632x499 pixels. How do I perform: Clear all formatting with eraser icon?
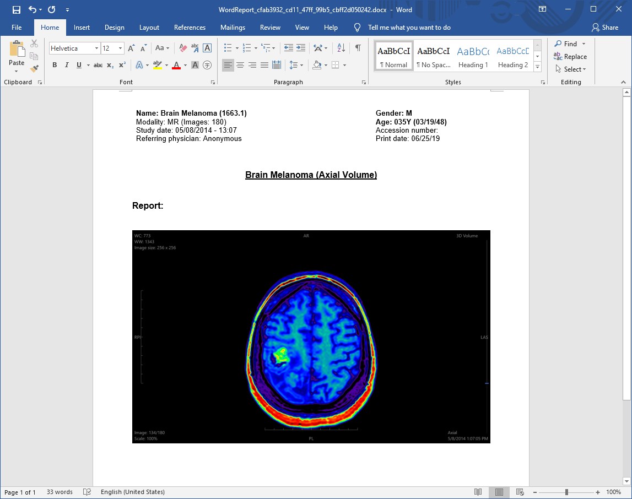183,48
